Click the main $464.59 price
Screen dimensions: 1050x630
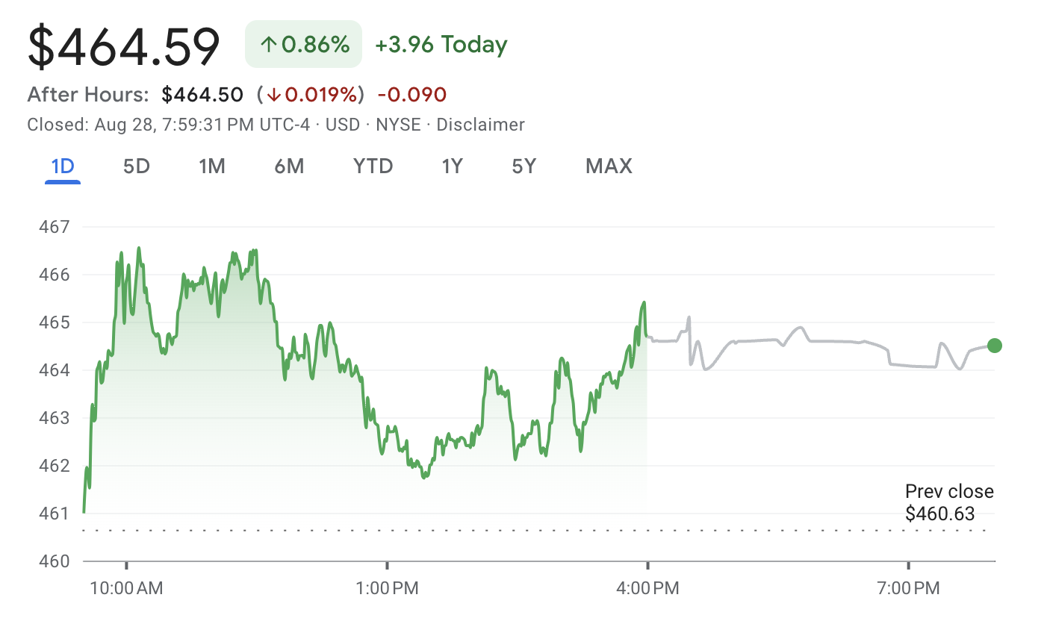pos(124,46)
